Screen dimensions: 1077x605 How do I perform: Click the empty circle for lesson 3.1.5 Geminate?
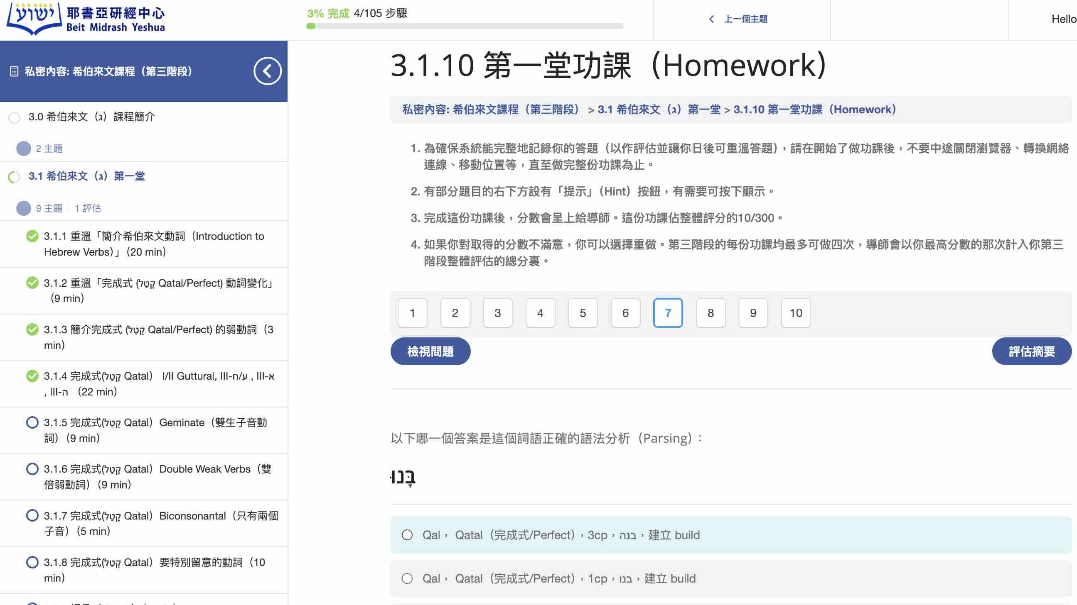tap(32, 422)
